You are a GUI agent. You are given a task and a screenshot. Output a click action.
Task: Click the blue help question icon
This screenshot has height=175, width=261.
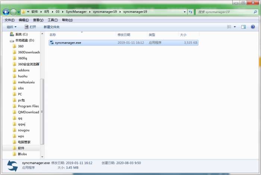(253, 27)
